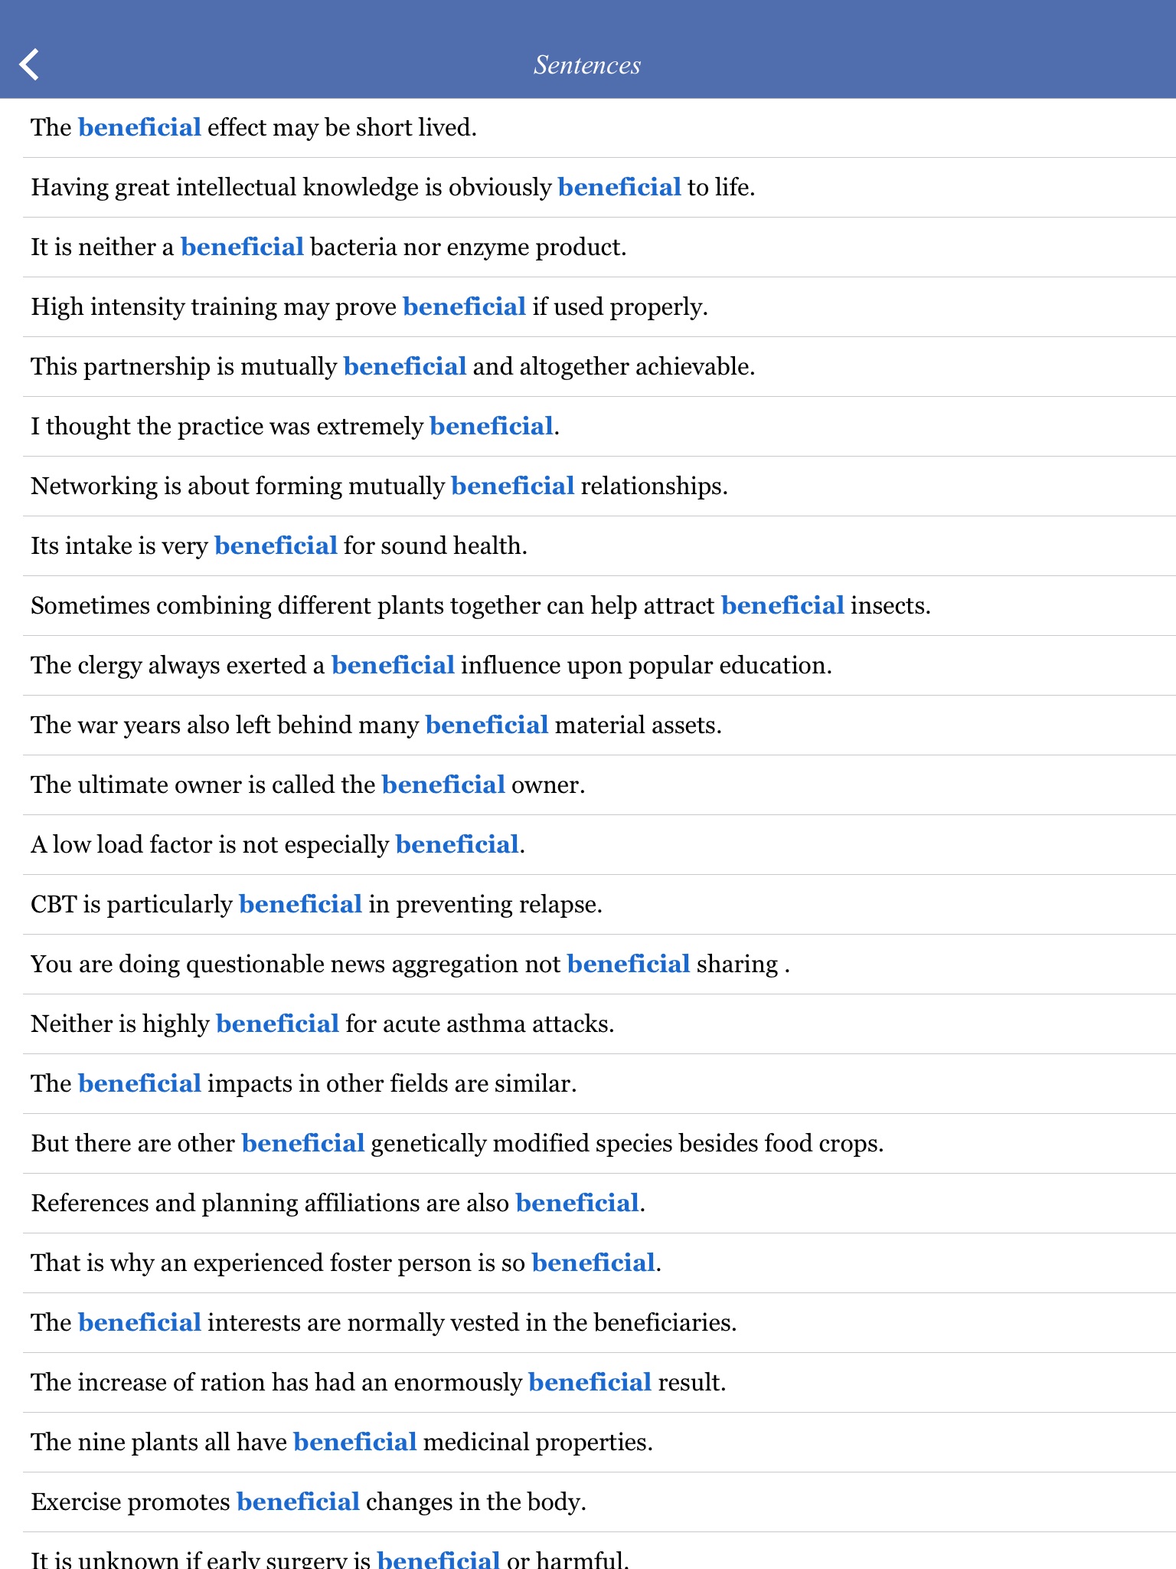Select sentence 'The beneficial effect may be short lived'
Image resolution: width=1176 pixels, height=1569 pixels.
click(253, 128)
